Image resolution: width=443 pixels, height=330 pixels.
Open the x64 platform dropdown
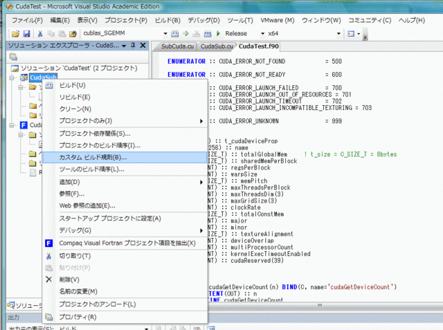[338, 34]
